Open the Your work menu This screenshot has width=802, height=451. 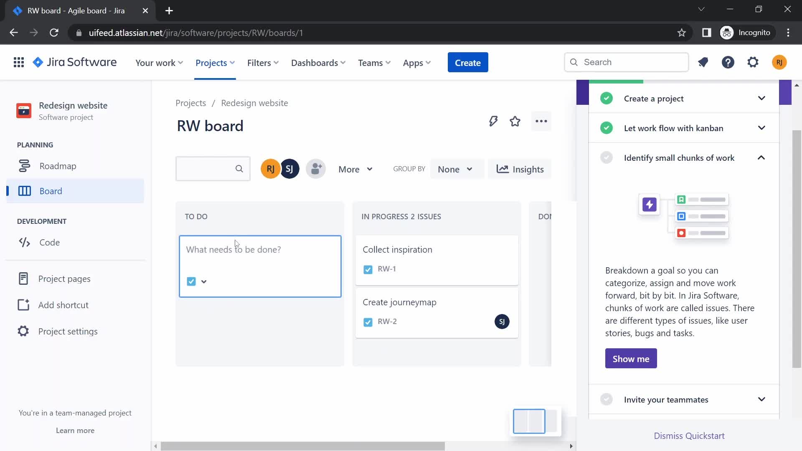(x=158, y=62)
